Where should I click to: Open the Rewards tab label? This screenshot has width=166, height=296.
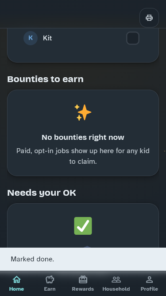pos(83,289)
